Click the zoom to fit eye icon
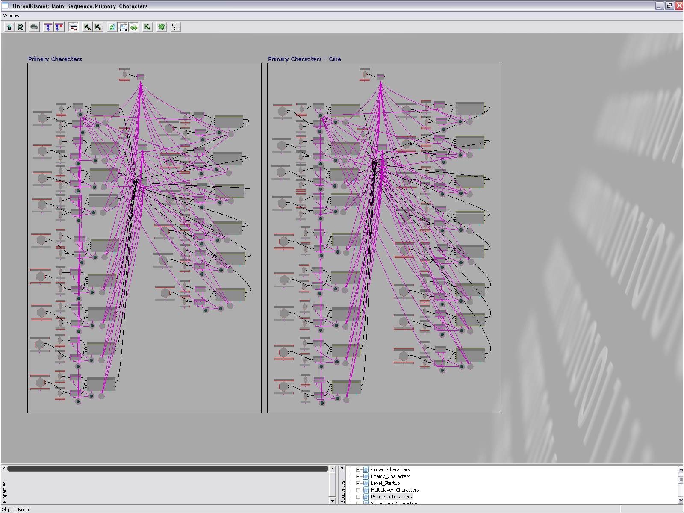 click(34, 27)
